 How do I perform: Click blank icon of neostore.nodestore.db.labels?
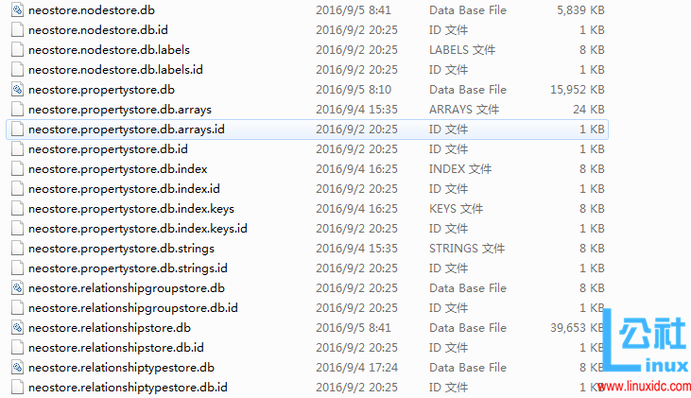pos(17,49)
